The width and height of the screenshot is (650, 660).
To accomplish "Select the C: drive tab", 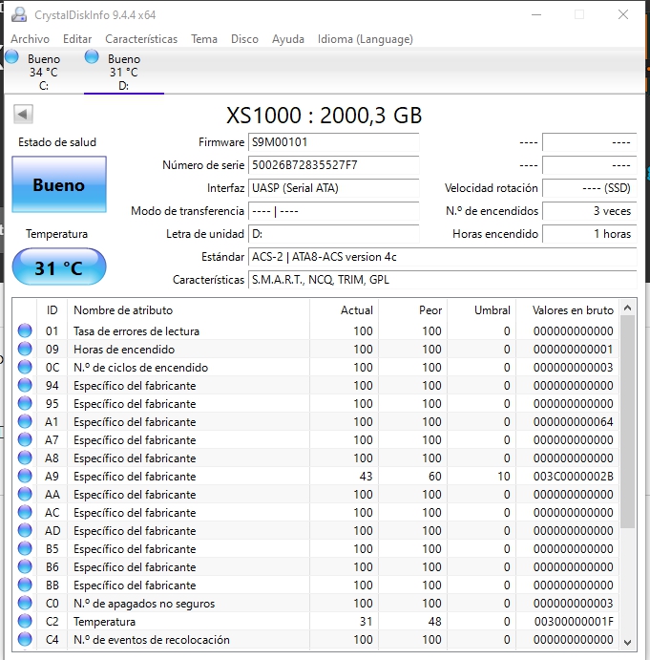I will point(44,72).
